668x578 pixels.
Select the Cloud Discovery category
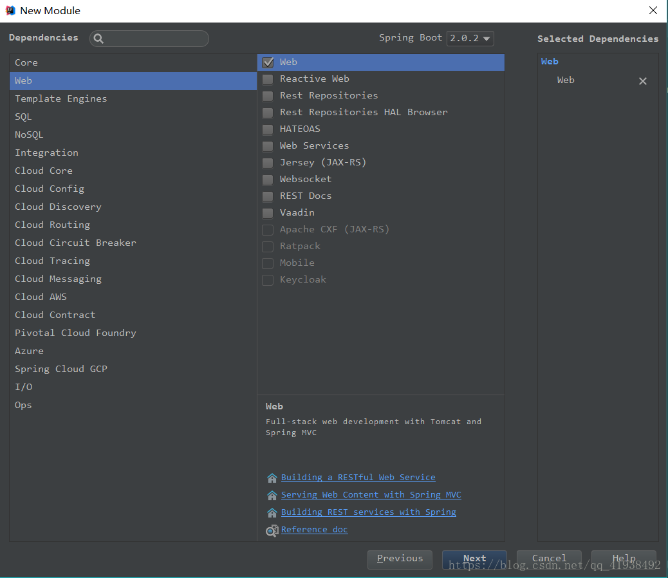click(133, 207)
